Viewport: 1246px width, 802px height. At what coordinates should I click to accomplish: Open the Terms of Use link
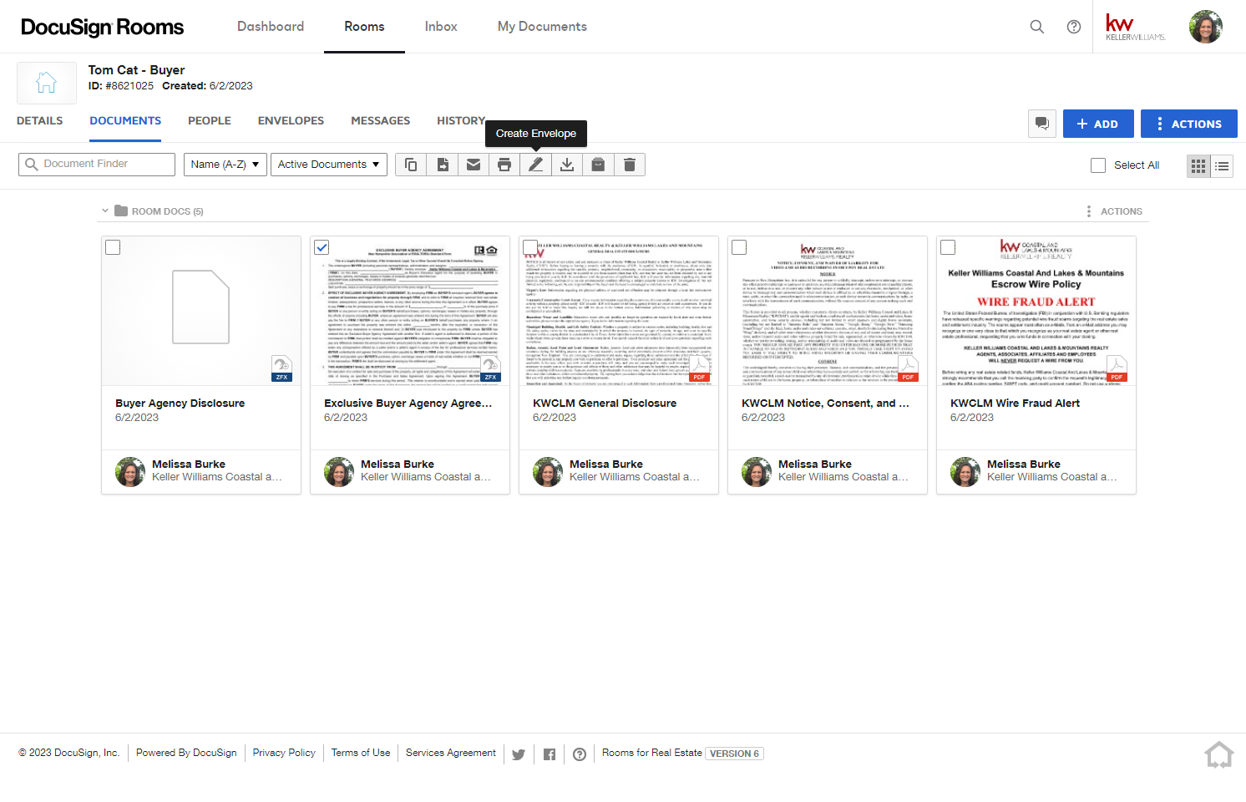361,753
